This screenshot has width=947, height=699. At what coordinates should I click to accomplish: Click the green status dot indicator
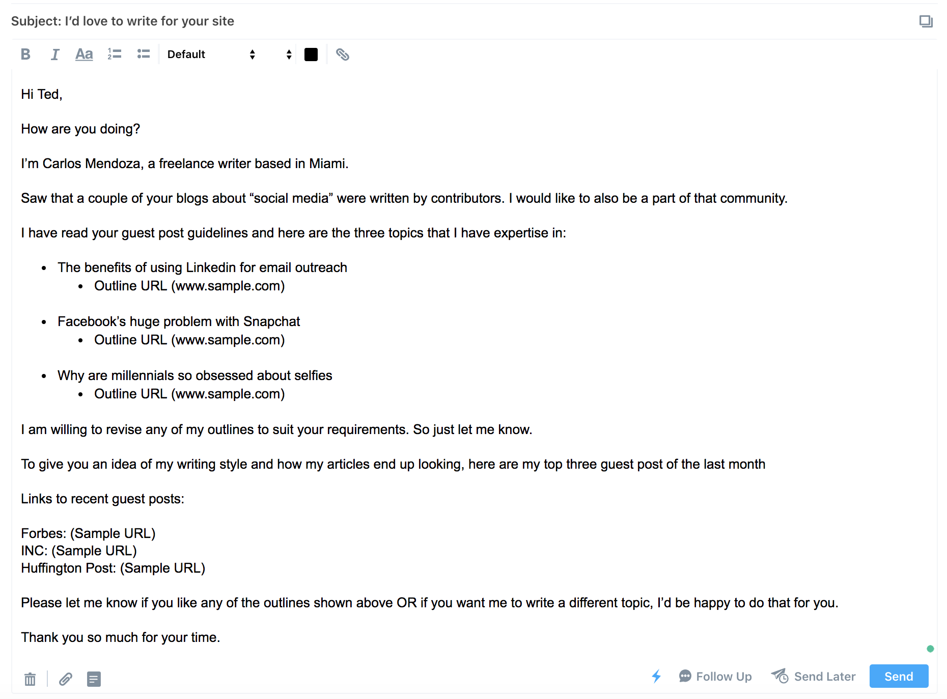930,649
